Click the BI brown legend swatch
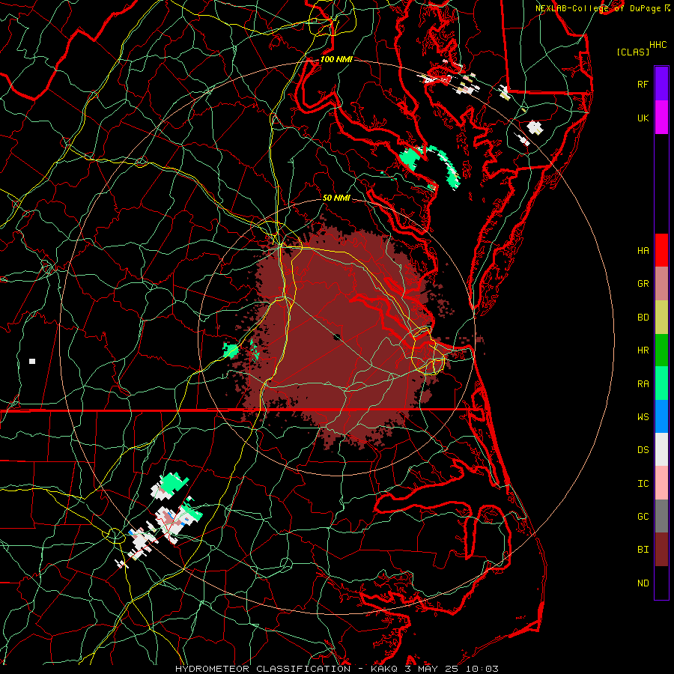The height and width of the screenshot is (674, 674). 661,549
